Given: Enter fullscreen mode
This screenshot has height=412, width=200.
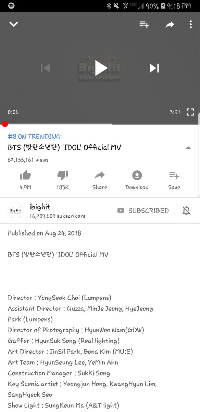Looking at the screenshot, I should (190, 112).
